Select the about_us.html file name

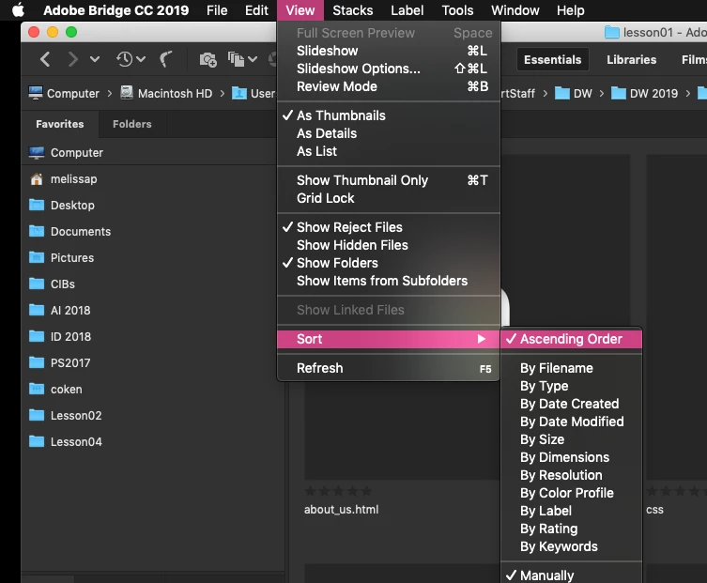tap(342, 510)
